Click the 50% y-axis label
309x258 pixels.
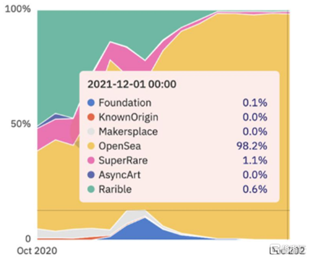coord(21,124)
